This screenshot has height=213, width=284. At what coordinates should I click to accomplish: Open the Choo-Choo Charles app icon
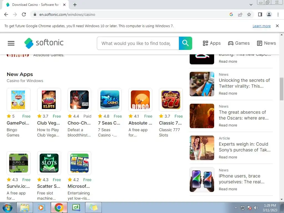(x=79, y=100)
